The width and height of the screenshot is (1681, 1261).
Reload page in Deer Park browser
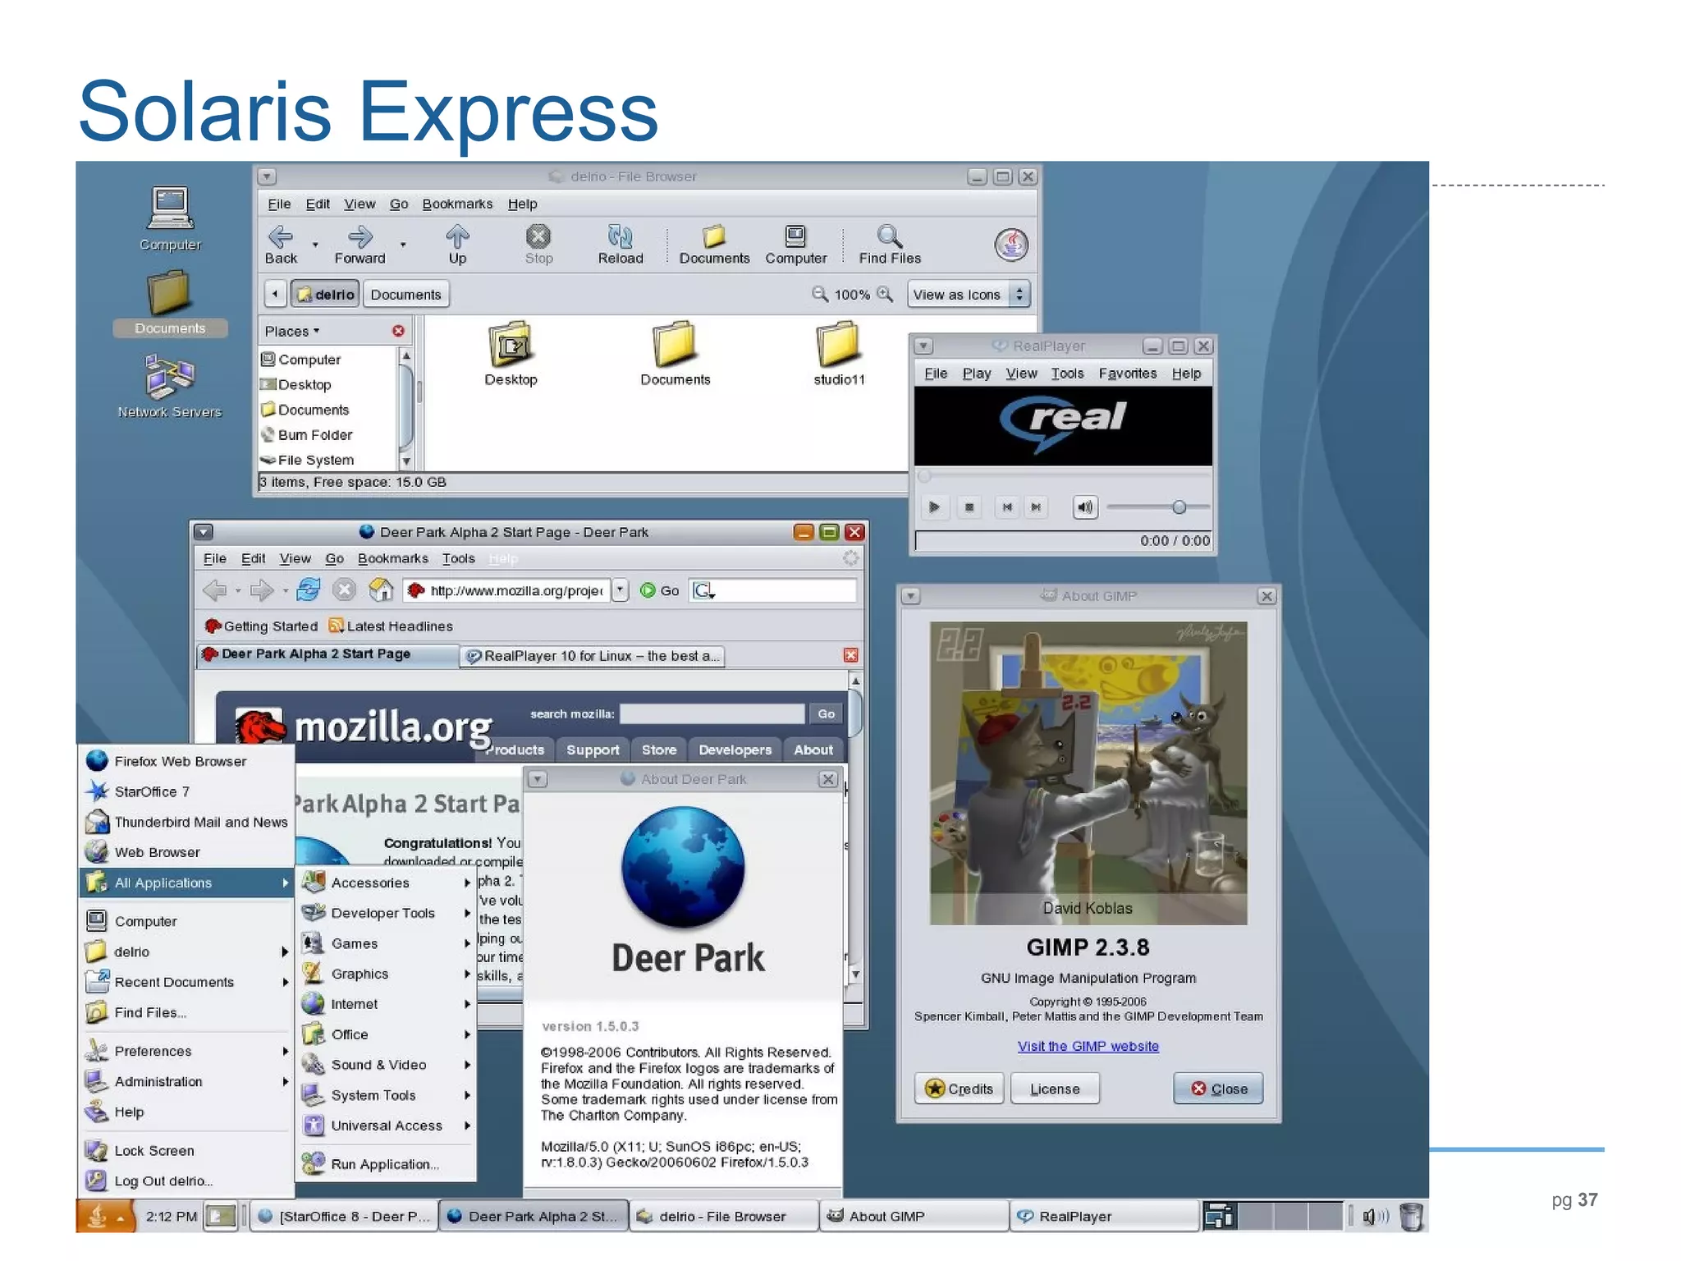tap(309, 589)
